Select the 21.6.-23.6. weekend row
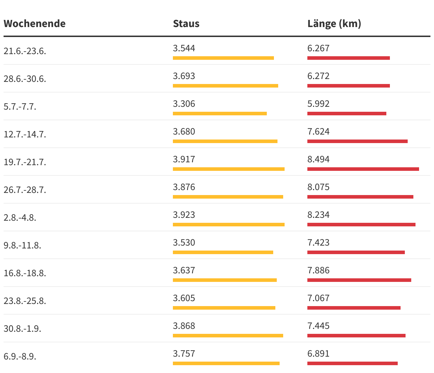The height and width of the screenshot is (373, 434). click(x=217, y=51)
